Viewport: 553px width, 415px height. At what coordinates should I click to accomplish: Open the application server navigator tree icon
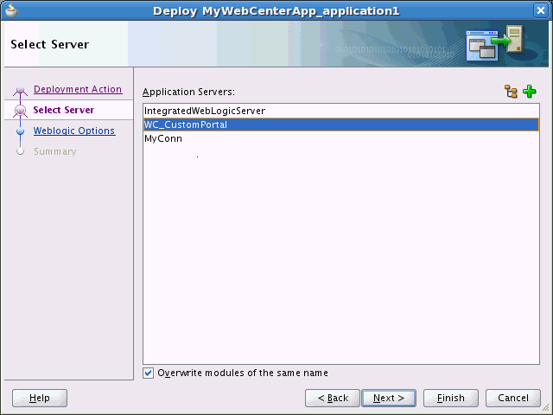[x=511, y=92]
